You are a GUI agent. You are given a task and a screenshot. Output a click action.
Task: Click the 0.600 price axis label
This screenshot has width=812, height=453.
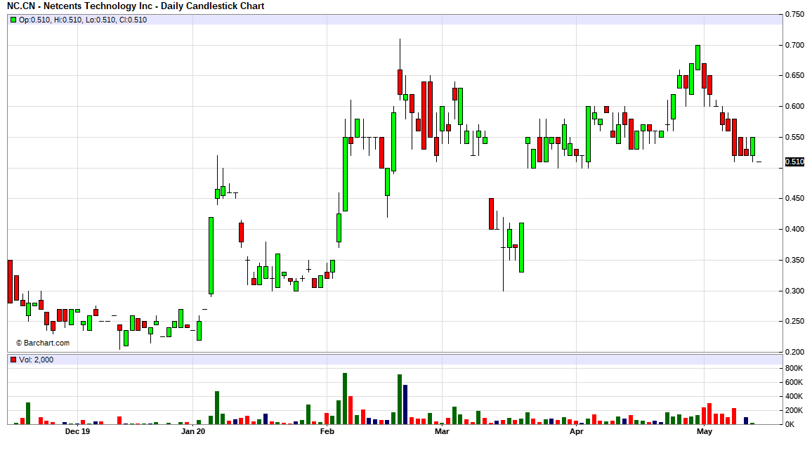795,107
